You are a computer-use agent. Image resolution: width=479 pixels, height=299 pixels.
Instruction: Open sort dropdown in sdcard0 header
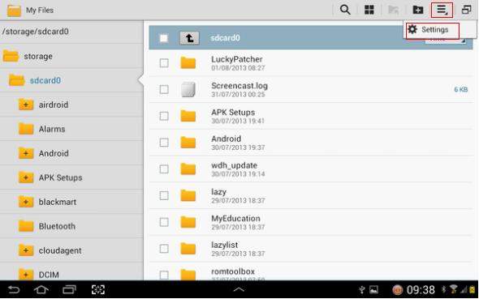tap(445, 41)
